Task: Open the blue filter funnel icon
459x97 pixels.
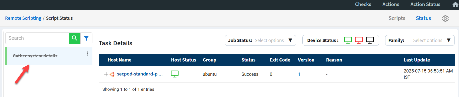Action: point(86,38)
